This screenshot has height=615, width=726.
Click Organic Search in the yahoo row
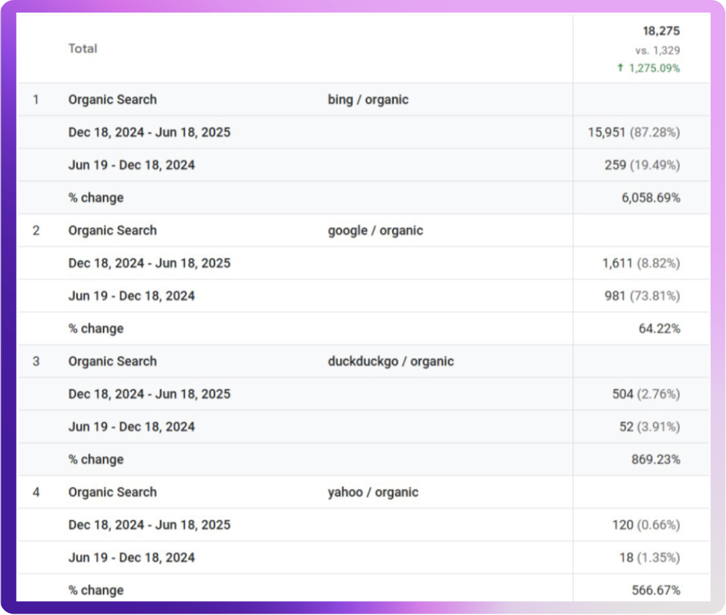click(112, 492)
